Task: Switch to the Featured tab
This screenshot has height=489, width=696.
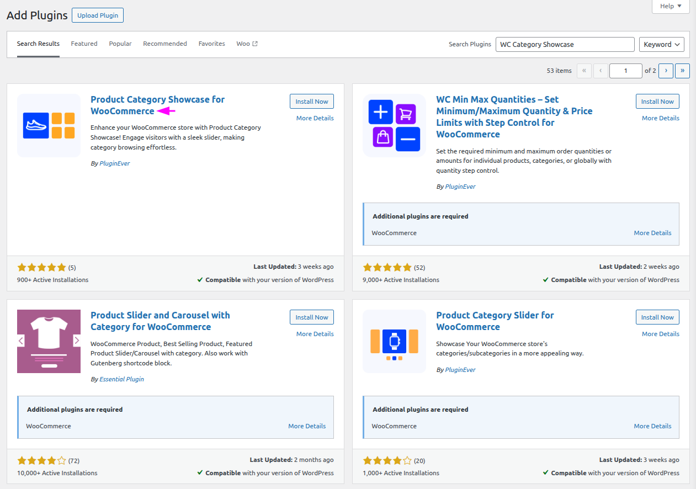Action: pyautogui.click(x=84, y=44)
